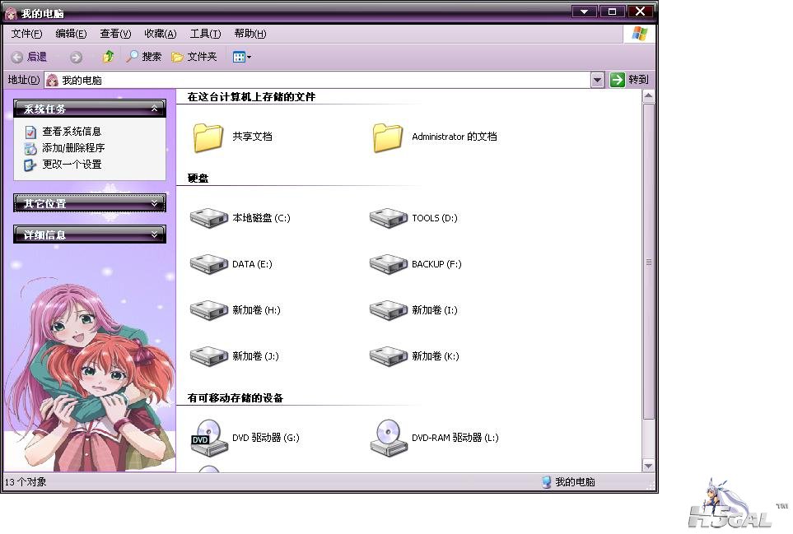Expand the 其它位置 panel
The image size is (793, 534).
coord(90,203)
